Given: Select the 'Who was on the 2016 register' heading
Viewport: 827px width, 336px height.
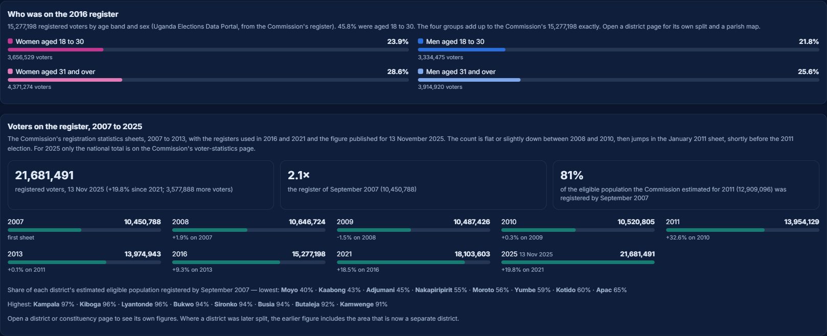Looking at the screenshot, I should tap(63, 14).
